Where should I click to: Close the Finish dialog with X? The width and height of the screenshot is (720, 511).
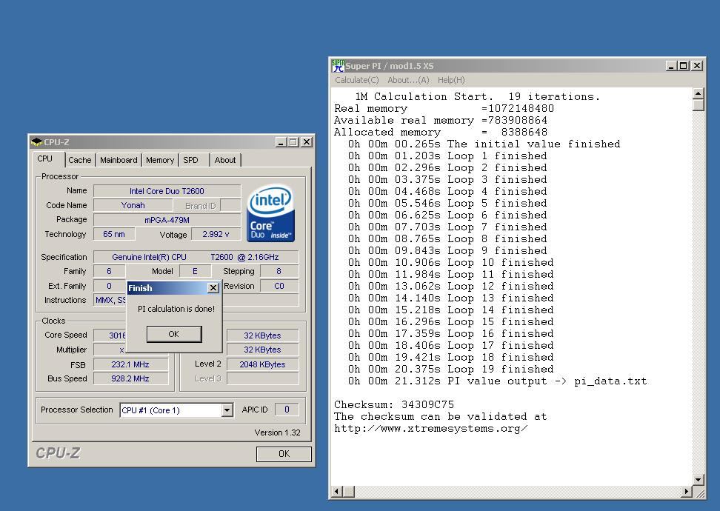click(x=213, y=288)
